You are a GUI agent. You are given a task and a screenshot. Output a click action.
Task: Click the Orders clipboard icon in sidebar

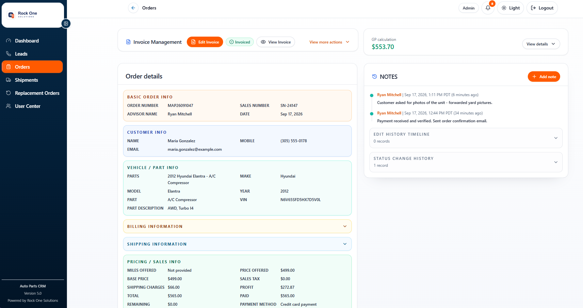point(8,67)
